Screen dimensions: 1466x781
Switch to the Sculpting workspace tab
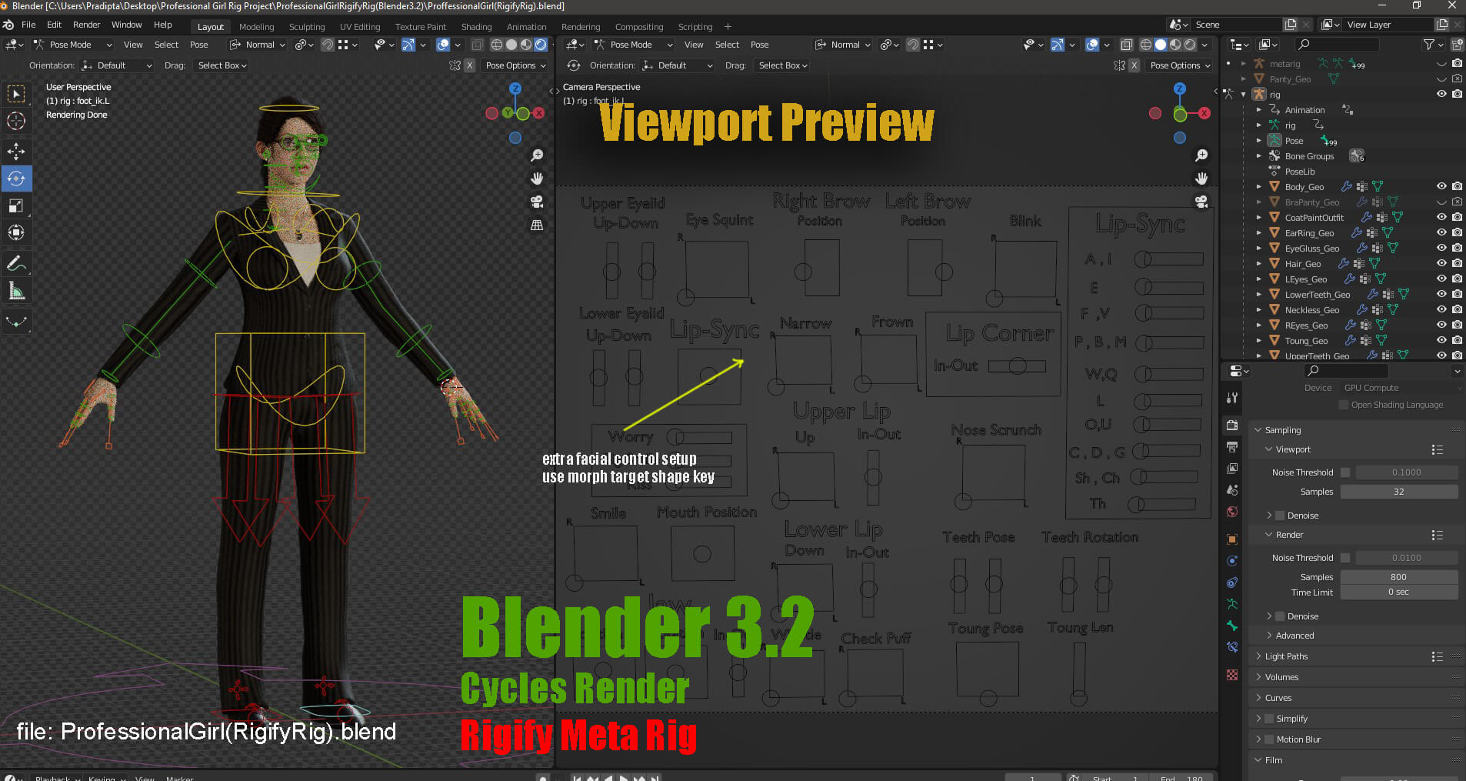pos(307,27)
